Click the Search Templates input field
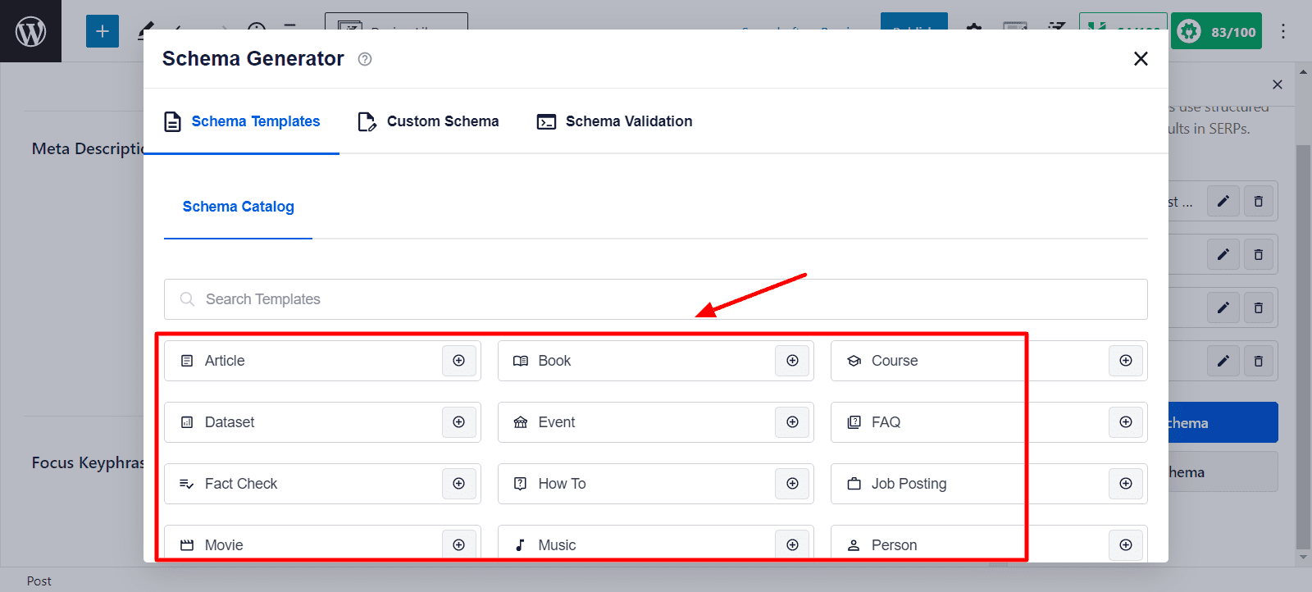The width and height of the screenshot is (1312, 592). (x=656, y=299)
